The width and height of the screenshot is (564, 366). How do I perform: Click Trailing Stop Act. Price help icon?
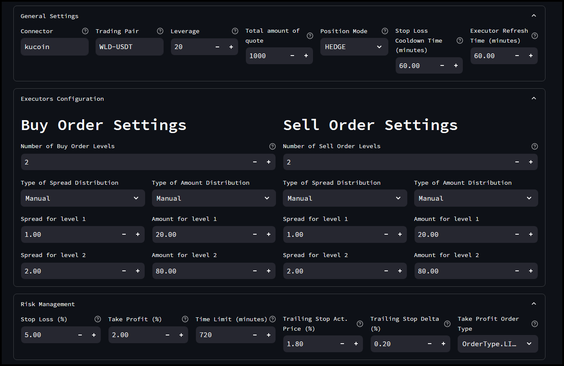[359, 323]
